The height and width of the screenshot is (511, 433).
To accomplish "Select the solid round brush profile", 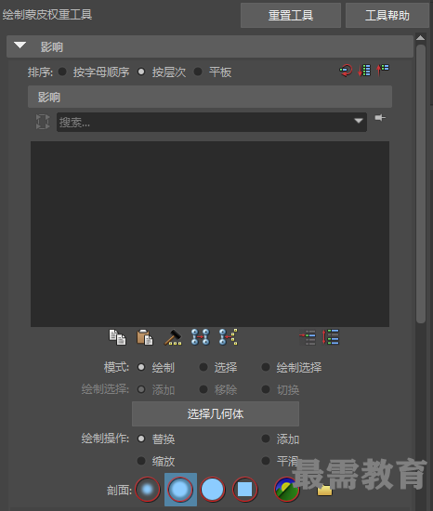I will (213, 490).
